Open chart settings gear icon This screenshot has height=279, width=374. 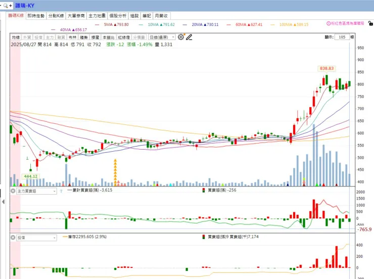pyautogui.click(x=181, y=37)
